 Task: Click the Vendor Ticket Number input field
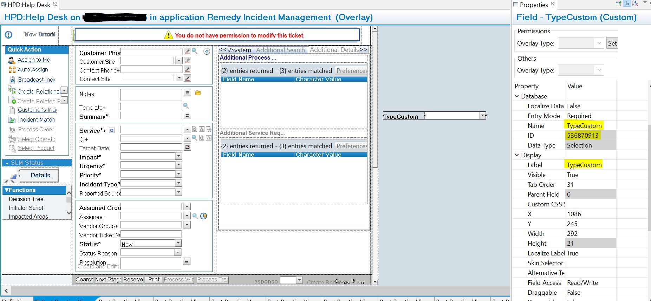pyautogui.click(x=151, y=234)
